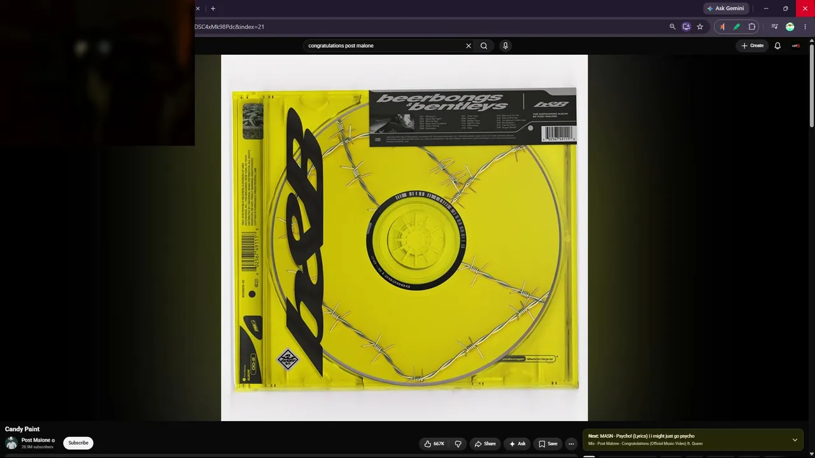This screenshot has height=458, width=815.
Task: Open the zoom magnifier in address bar
Action: (x=672, y=27)
